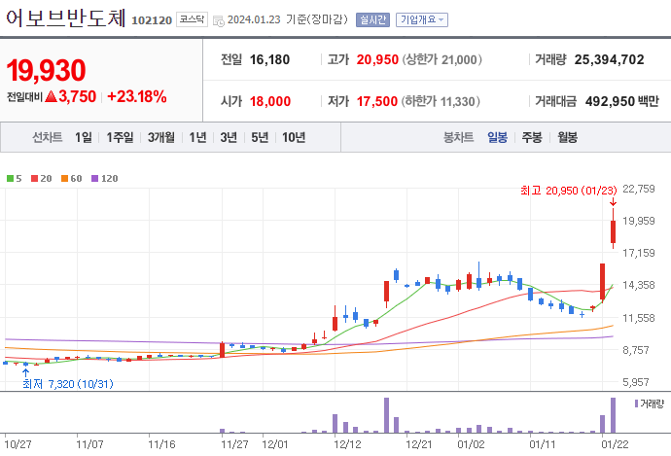Click the 전일 value 16,180
The height and width of the screenshot is (456, 671).
[269, 59]
